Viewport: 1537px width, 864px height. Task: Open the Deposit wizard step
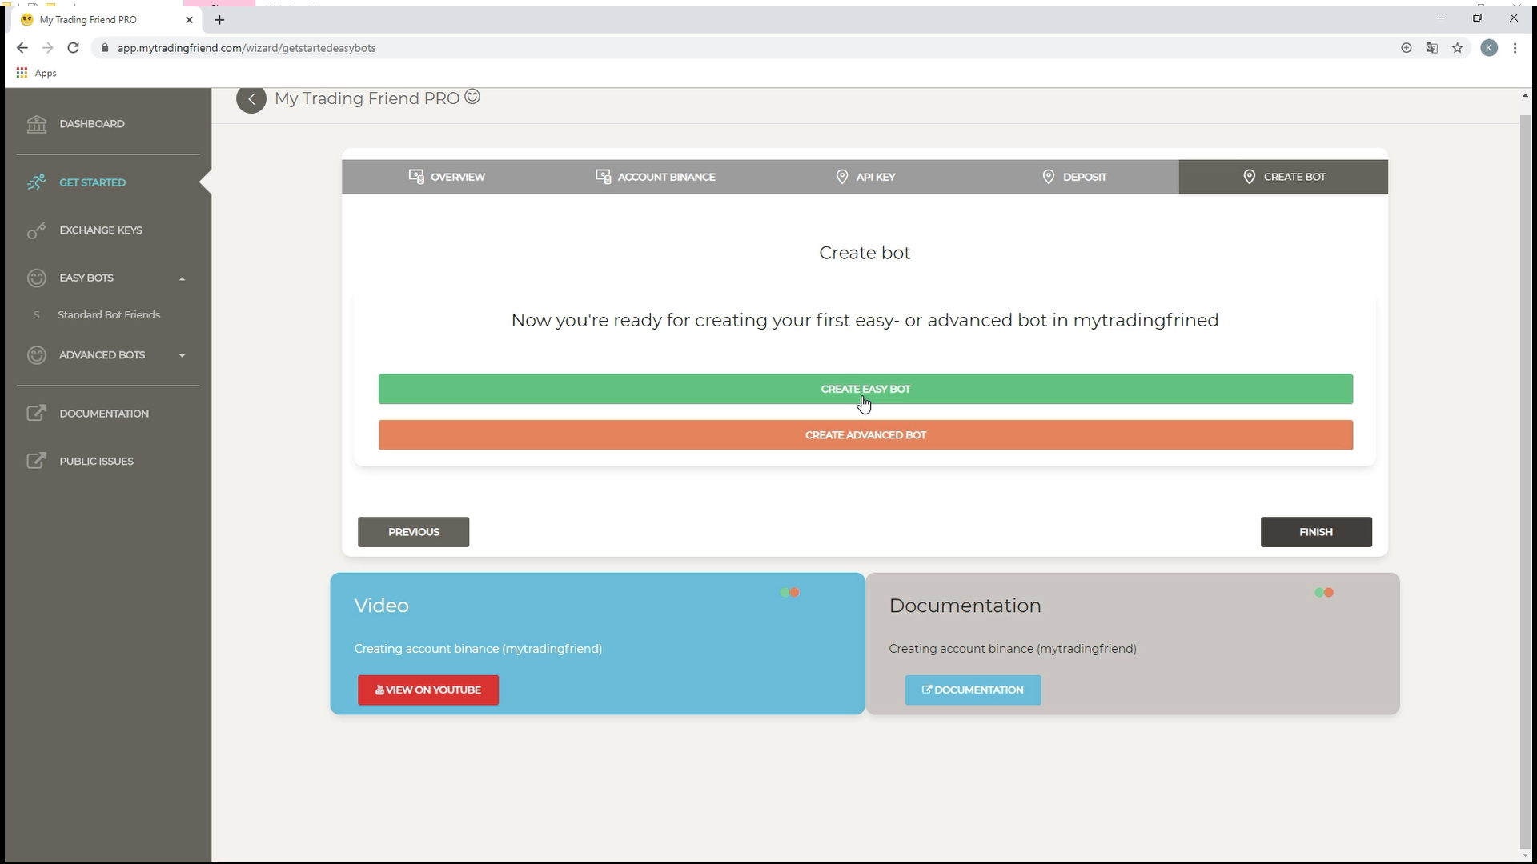point(1074,177)
